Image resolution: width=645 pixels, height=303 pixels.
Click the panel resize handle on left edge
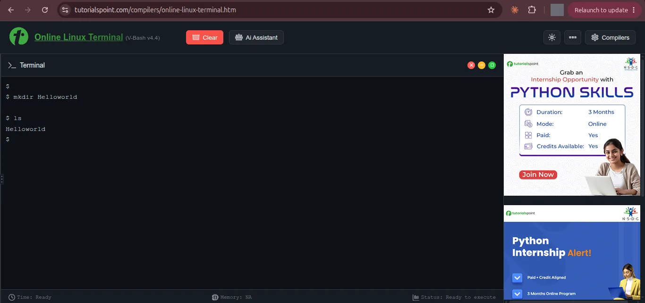tap(2, 179)
